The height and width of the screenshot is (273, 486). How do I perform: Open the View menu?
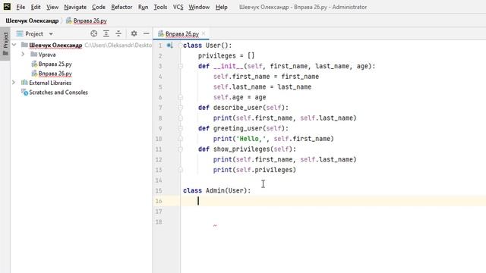click(x=52, y=7)
